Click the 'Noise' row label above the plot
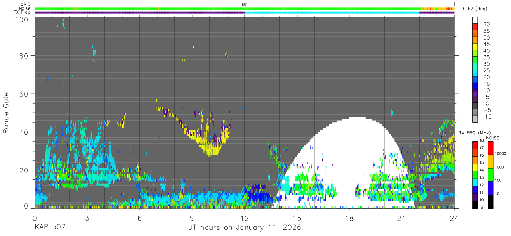 (x=25, y=8)
